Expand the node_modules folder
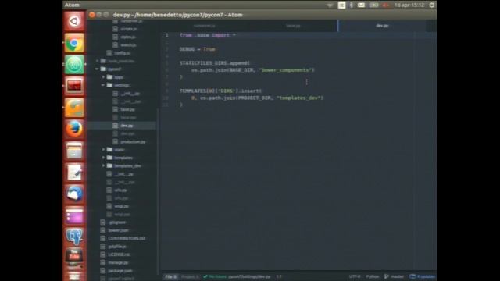This screenshot has width=500, height=281. click(x=97, y=61)
